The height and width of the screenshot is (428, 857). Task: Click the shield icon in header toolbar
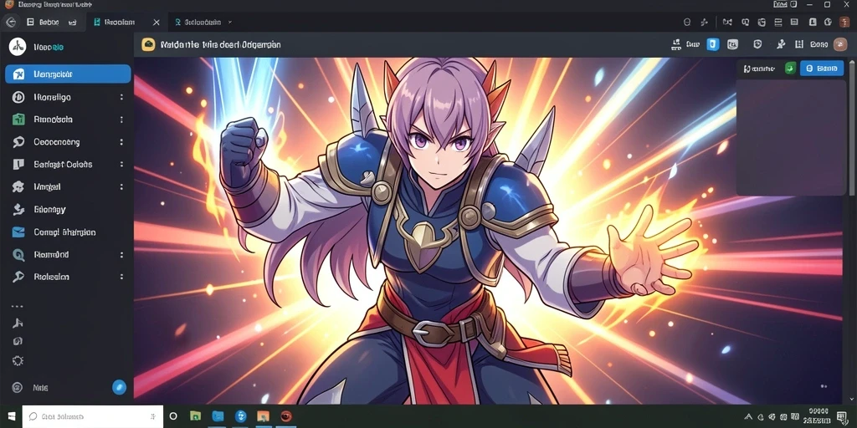click(x=757, y=45)
